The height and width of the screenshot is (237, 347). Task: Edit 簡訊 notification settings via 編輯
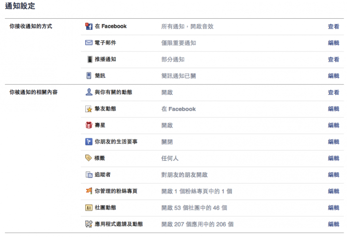[x=334, y=76]
